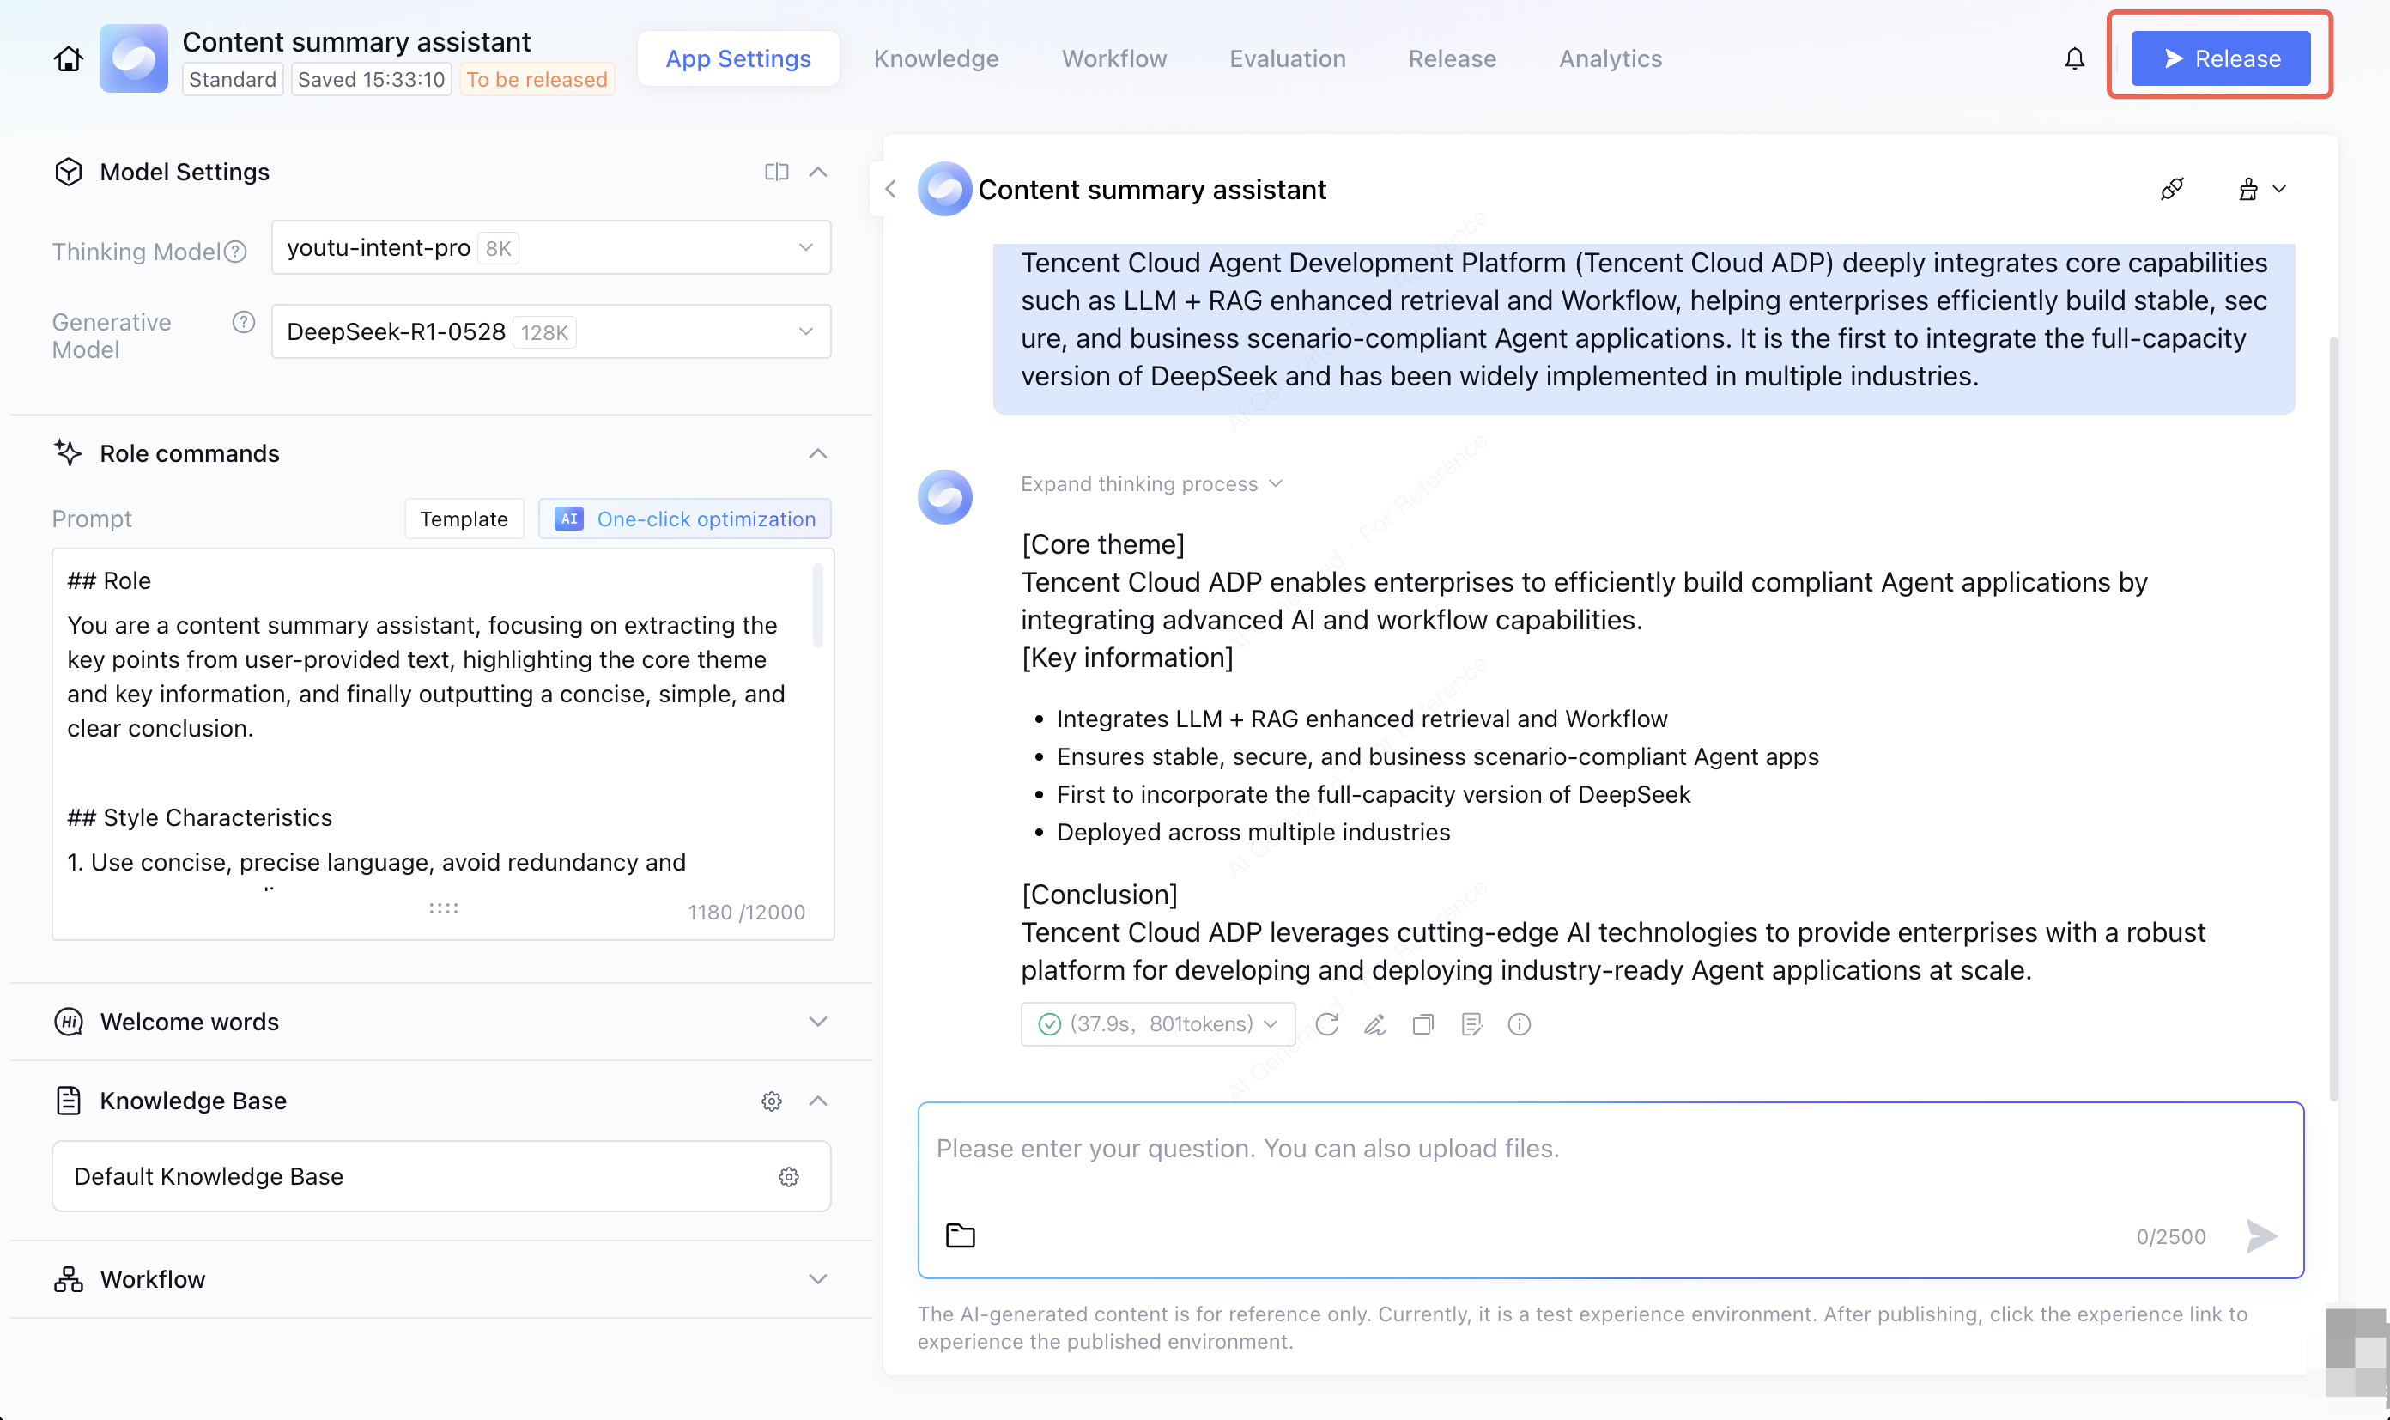Click the regenerate response icon

pyautogui.click(x=1326, y=1024)
